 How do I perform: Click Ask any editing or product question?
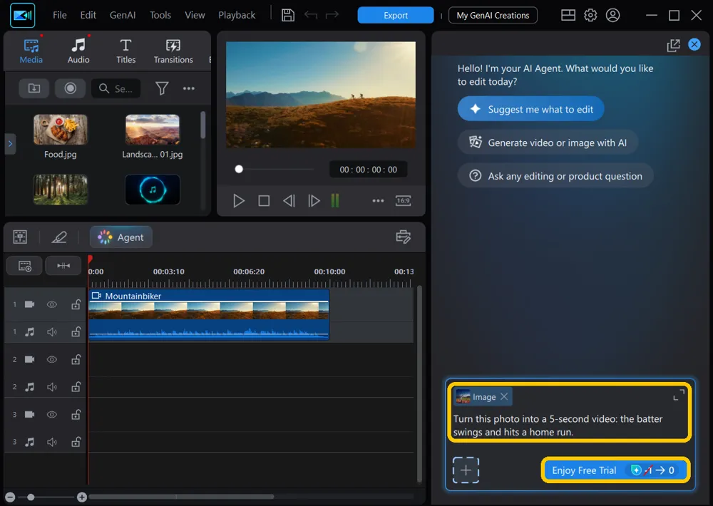[555, 176]
